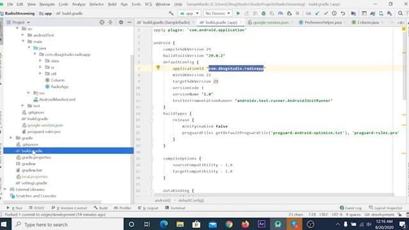The width and height of the screenshot is (409, 230).
Task: Switch to Column.java tab
Action: tap(368, 22)
